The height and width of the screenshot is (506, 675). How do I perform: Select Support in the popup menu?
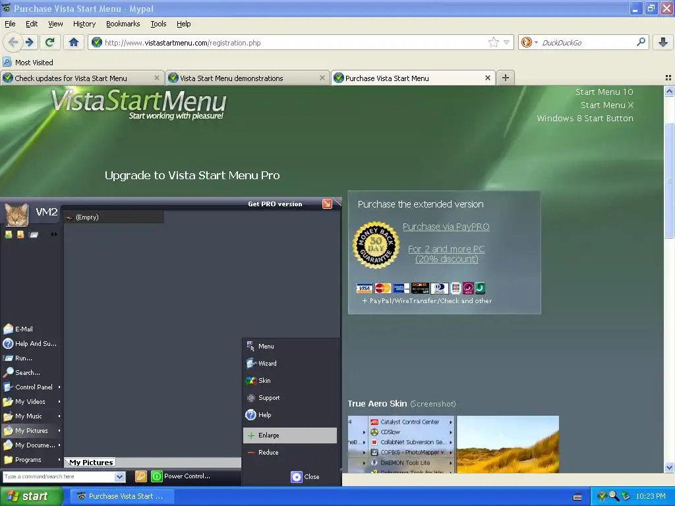click(290, 397)
